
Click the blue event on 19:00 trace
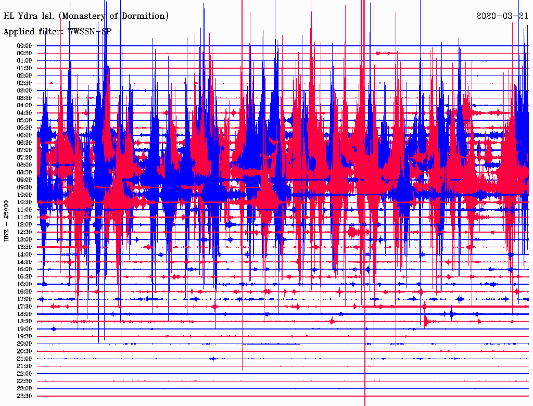tap(54, 328)
